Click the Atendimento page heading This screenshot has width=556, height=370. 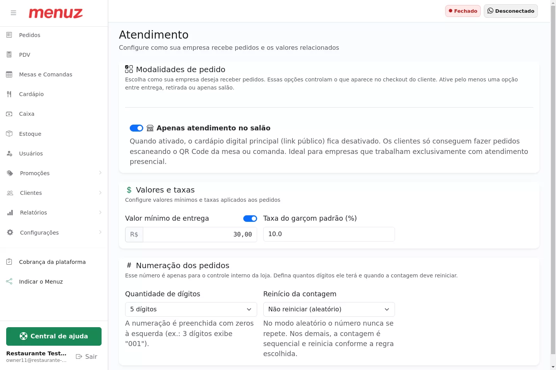(x=154, y=35)
